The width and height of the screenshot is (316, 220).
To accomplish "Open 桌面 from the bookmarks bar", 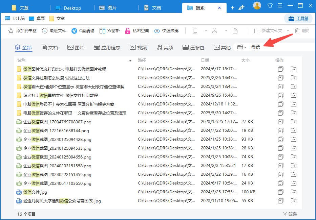I will click(37, 19).
